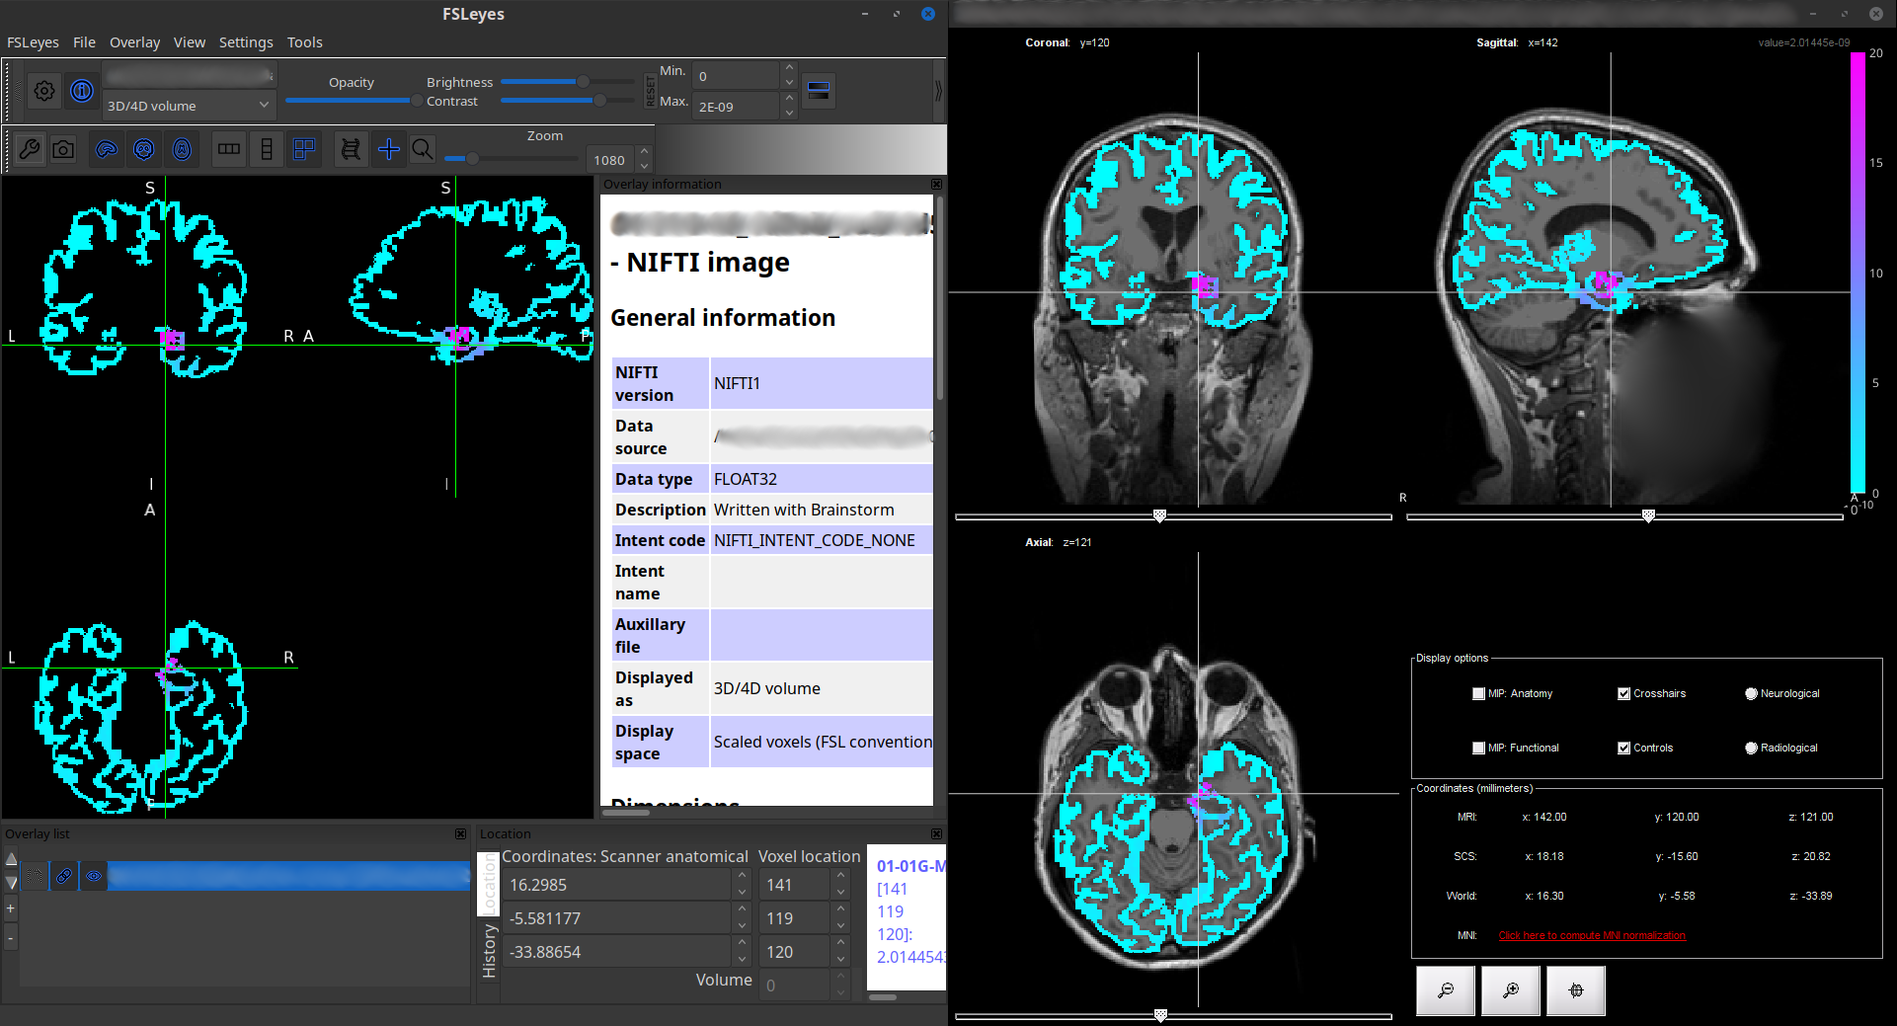Screen dimensions: 1897x1026
Task: Open the 3D/4D volume overlay type dropdown
Action: (188, 106)
